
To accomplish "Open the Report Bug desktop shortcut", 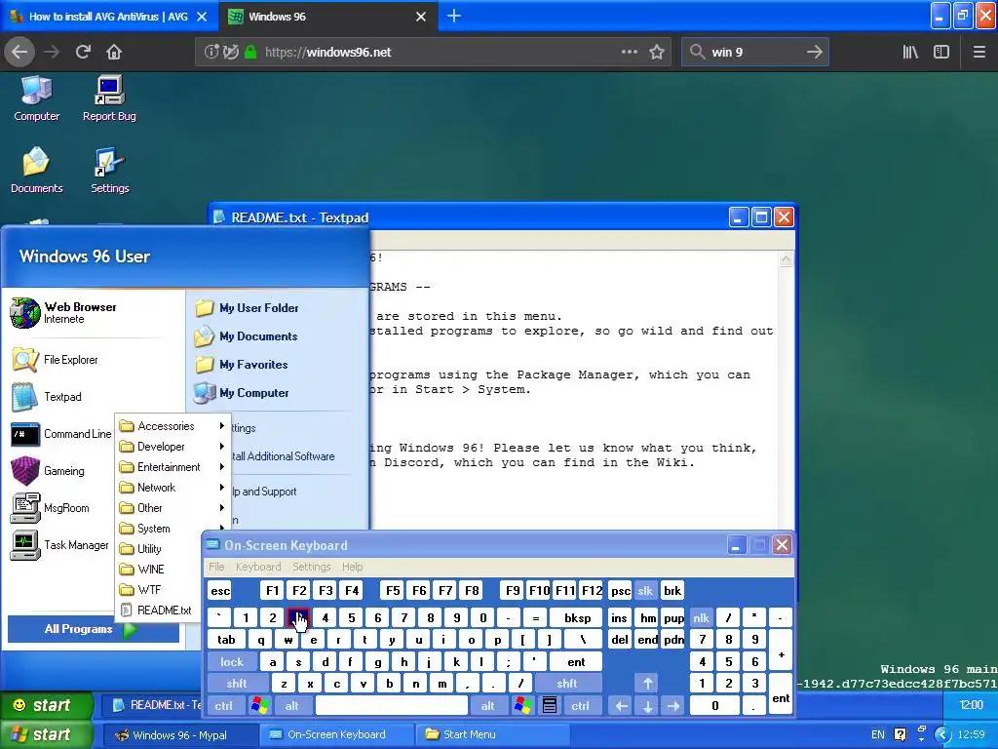I will click(109, 99).
